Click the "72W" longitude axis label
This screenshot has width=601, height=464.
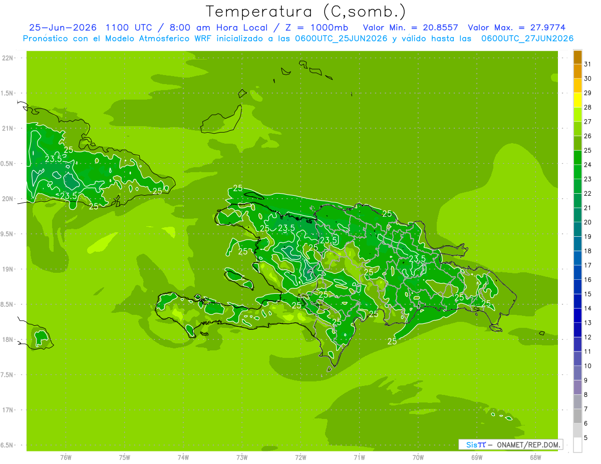[x=300, y=457]
